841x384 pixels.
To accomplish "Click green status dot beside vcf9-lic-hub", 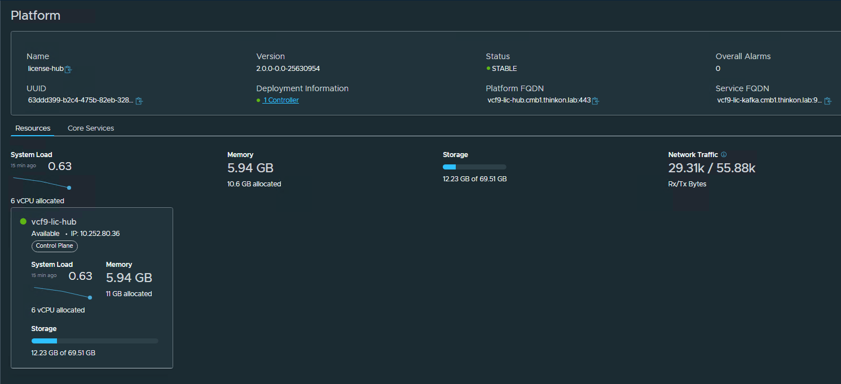I will [24, 222].
